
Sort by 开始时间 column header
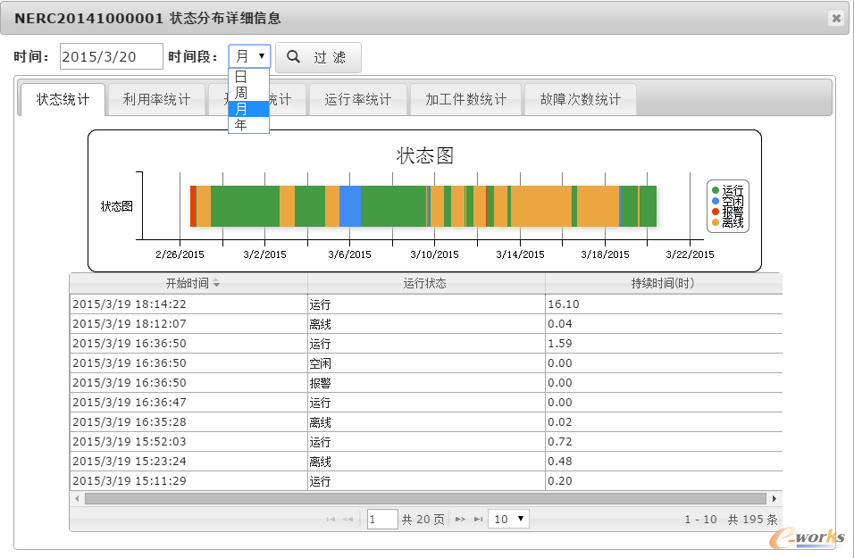pos(188,283)
